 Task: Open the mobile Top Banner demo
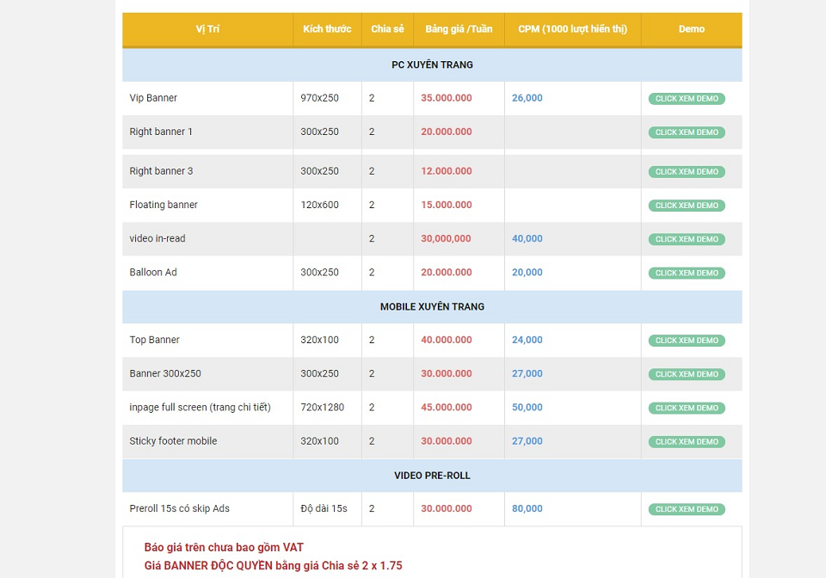686,341
